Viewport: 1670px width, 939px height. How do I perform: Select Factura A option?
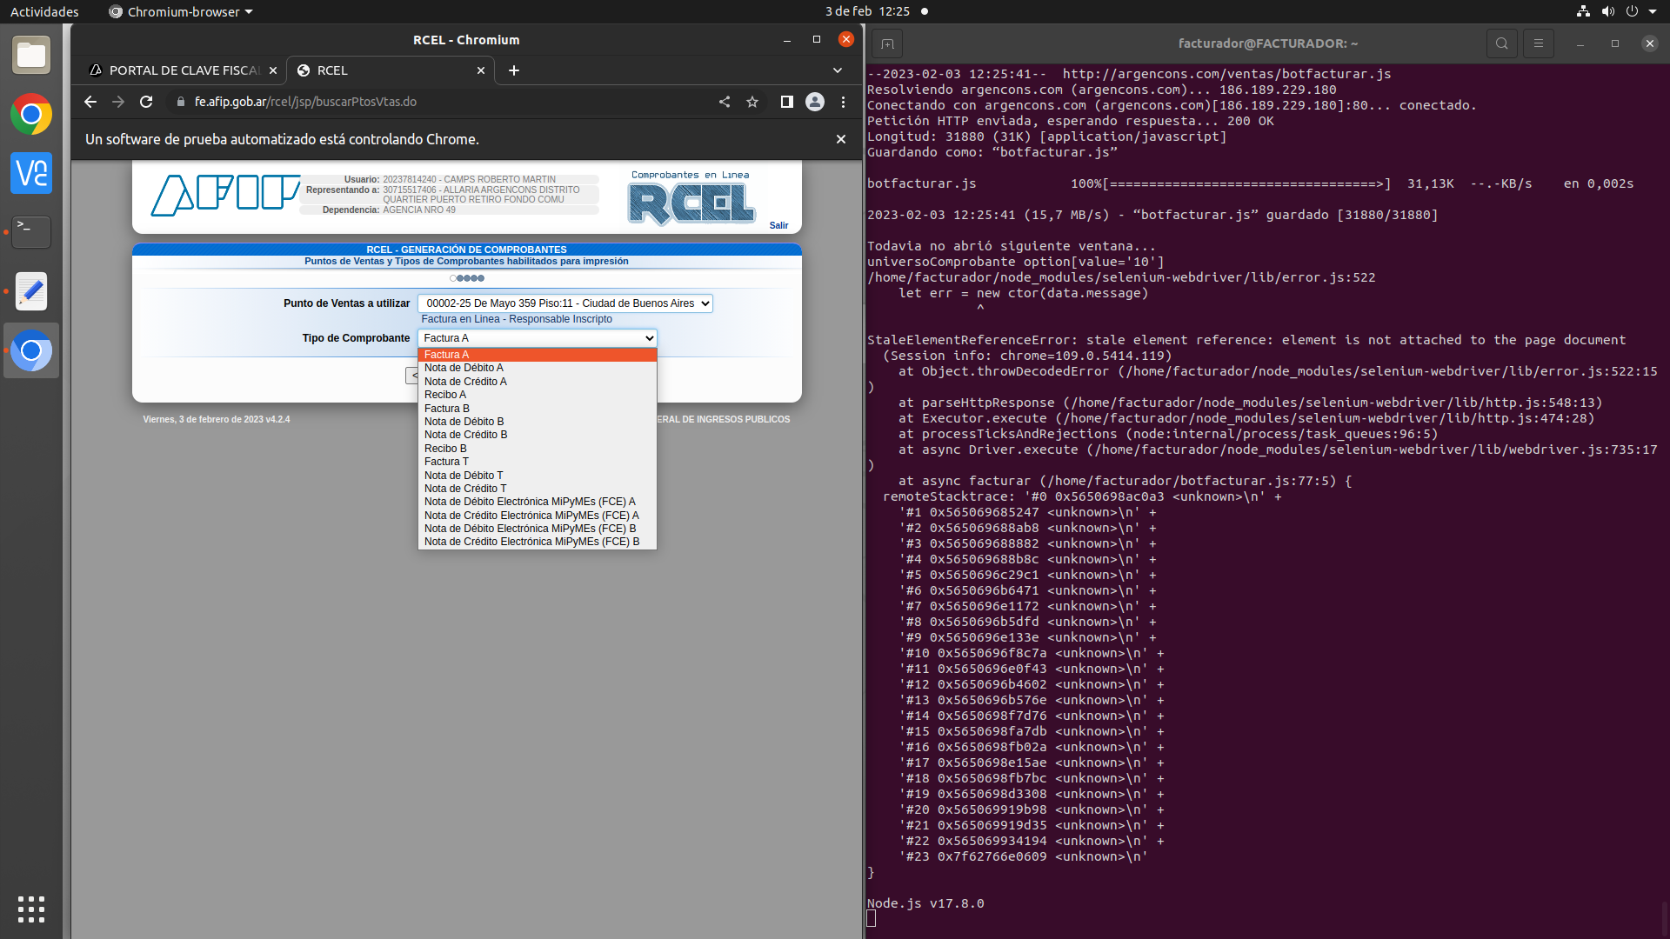click(x=538, y=355)
